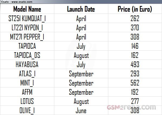Click the MT27I PEPPER_I cell

click(27, 37)
